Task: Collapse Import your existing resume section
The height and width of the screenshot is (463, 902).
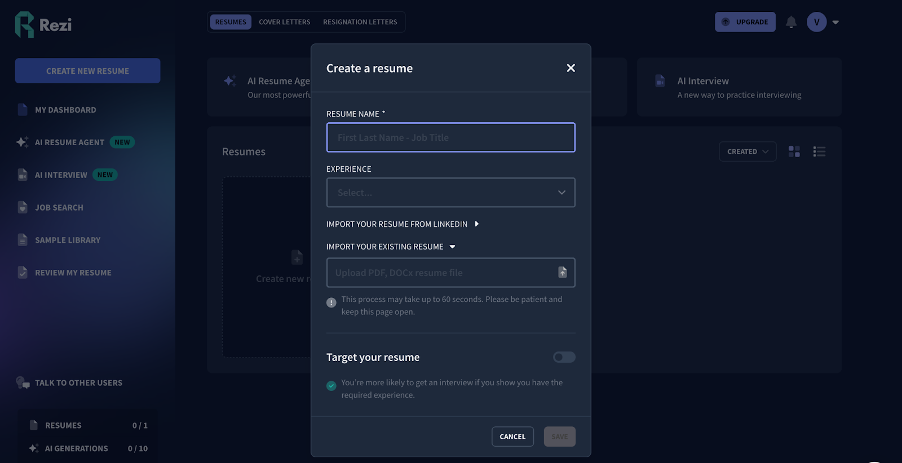Action: coord(390,247)
